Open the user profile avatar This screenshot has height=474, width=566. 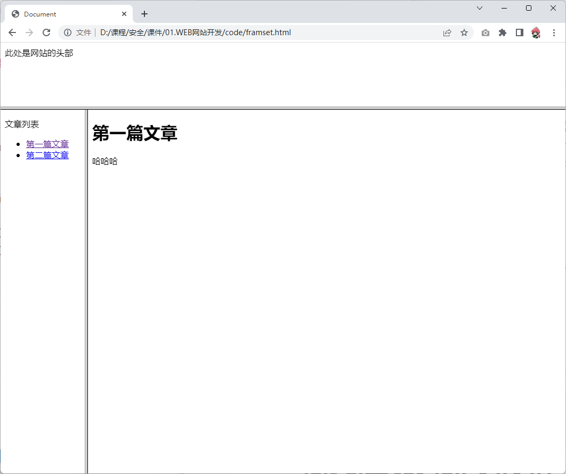pos(536,32)
